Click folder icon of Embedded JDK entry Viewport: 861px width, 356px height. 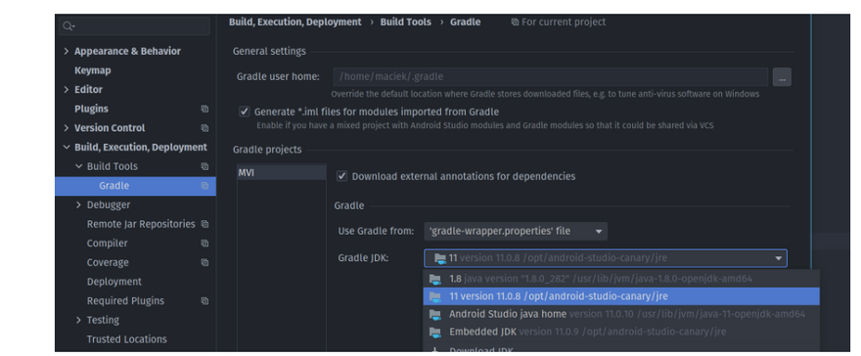pos(435,332)
